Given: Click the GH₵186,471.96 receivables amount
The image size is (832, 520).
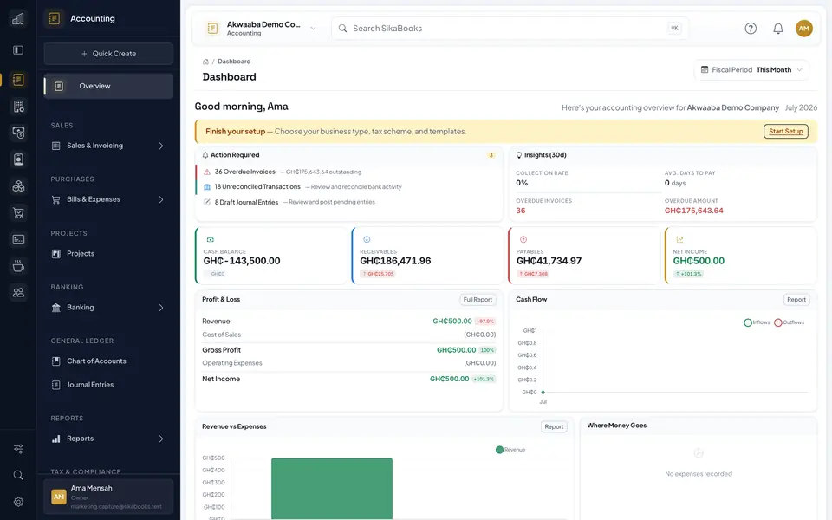Looking at the screenshot, I should coord(395,261).
